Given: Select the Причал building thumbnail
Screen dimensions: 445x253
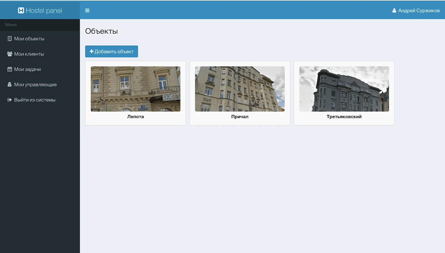Looking at the screenshot, I should click(240, 89).
